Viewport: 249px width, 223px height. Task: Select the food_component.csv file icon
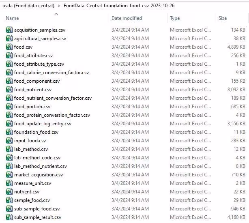point(9,81)
